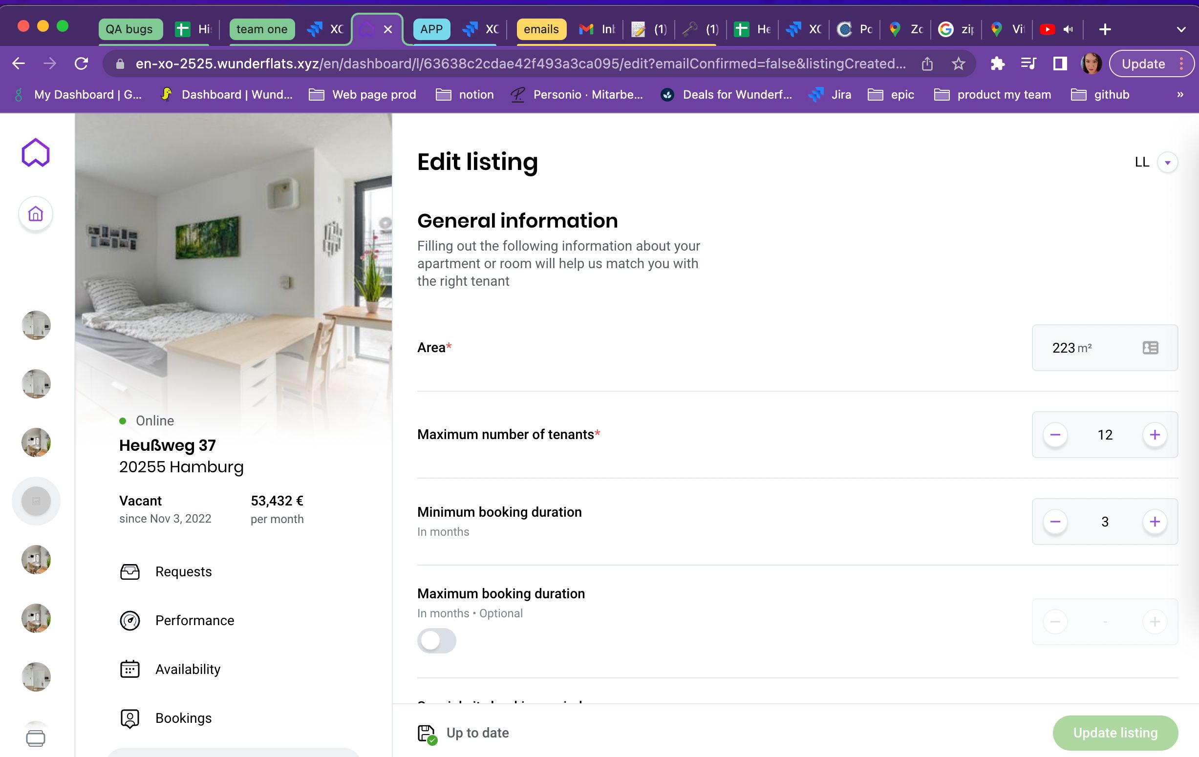Increase maximum number of tenants
This screenshot has width=1199, height=757.
pyautogui.click(x=1154, y=435)
